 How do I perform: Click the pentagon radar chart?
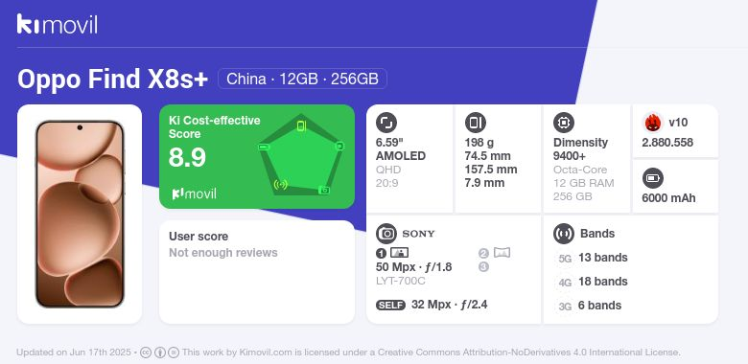pos(301,155)
